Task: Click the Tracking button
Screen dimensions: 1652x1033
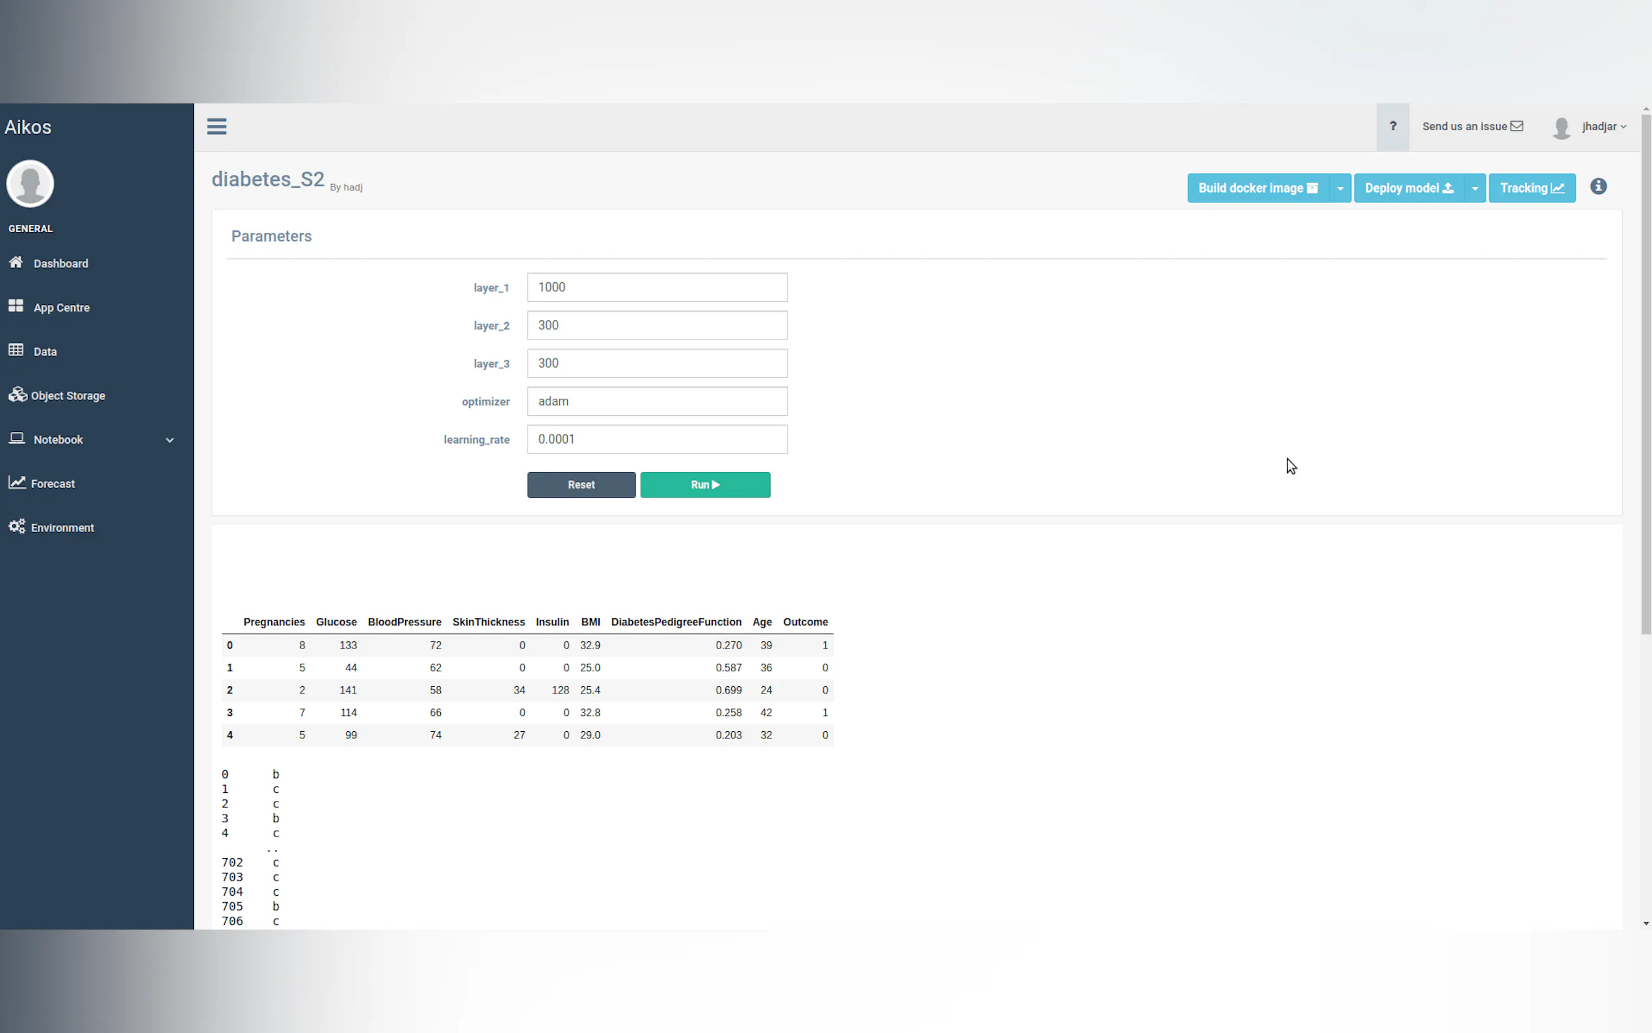Action: click(x=1531, y=189)
